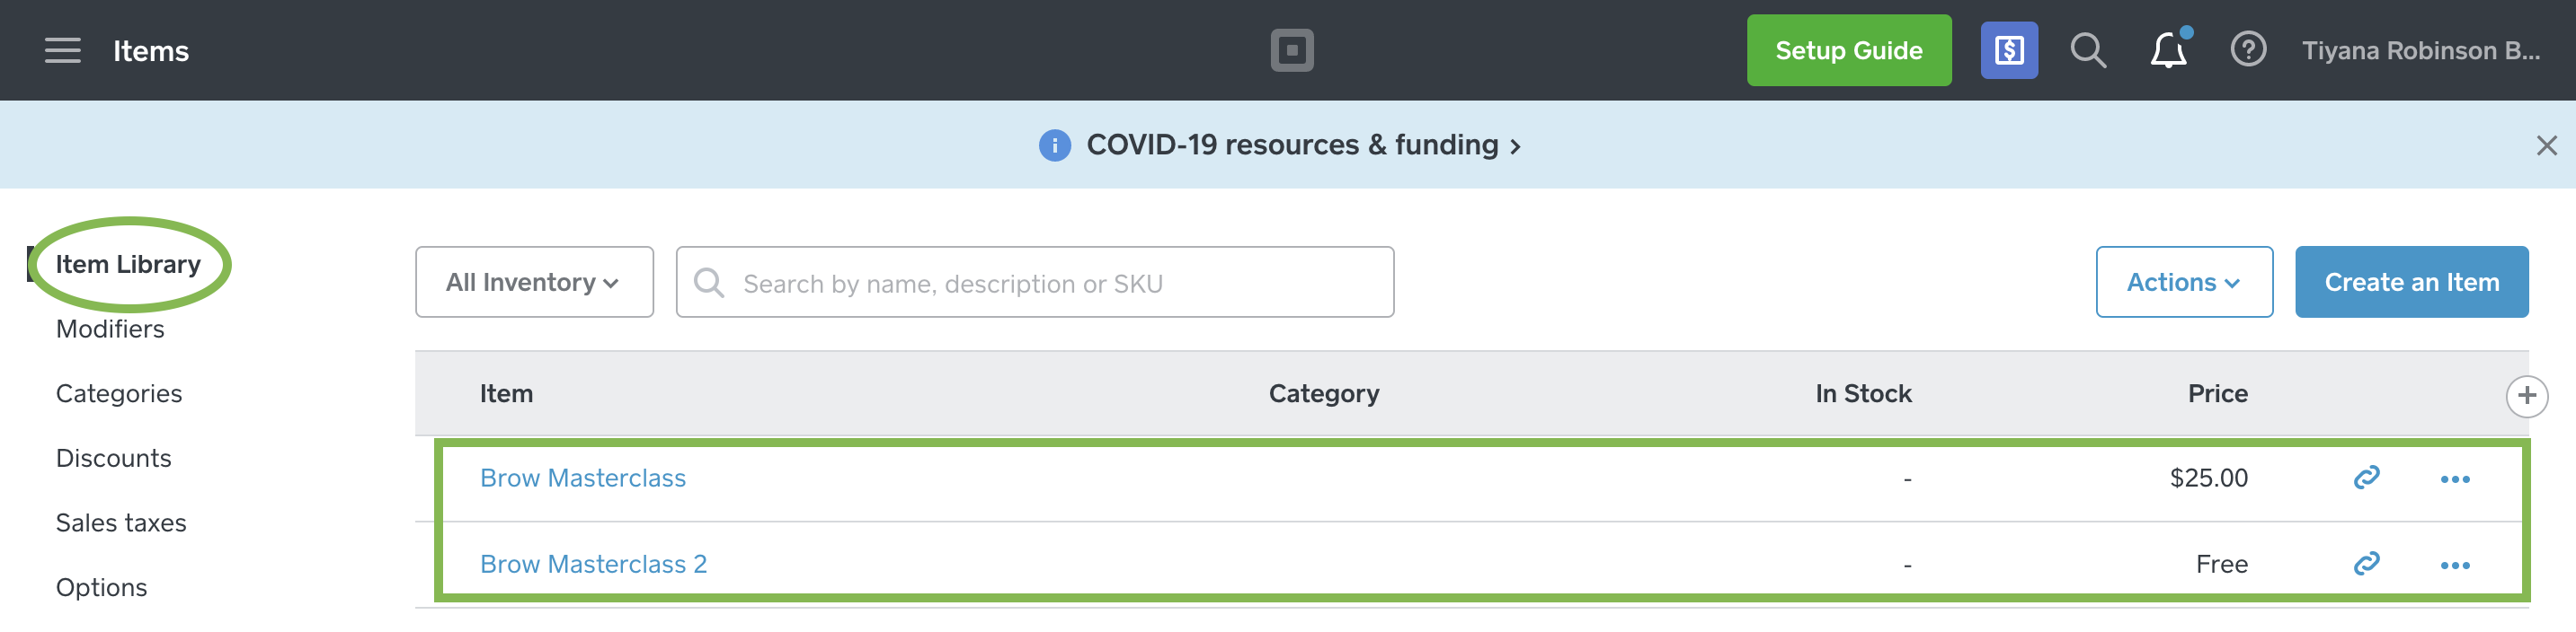Expand the All Inventory dropdown

click(534, 283)
